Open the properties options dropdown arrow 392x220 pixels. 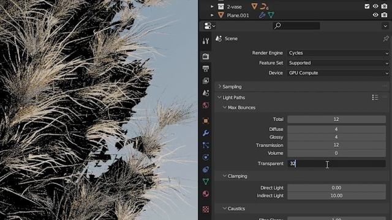click(385, 26)
